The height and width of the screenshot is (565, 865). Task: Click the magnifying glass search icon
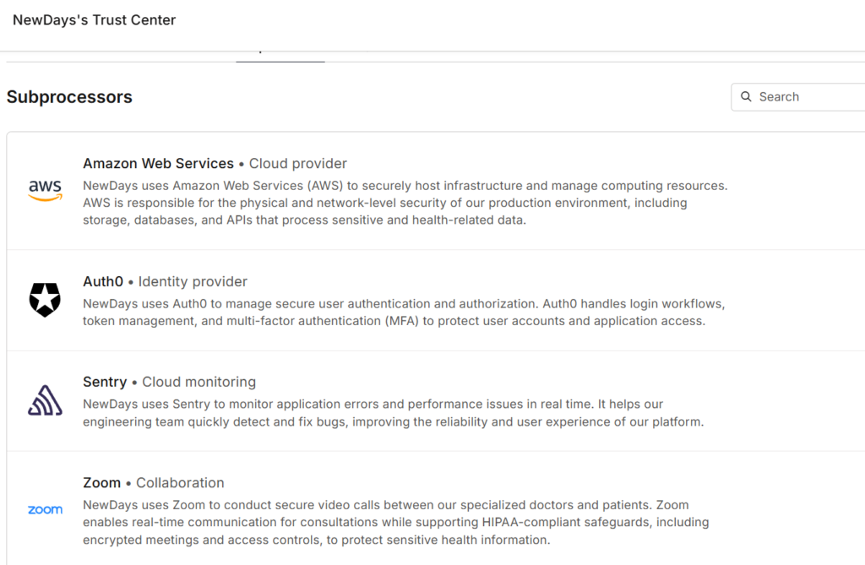(x=746, y=97)
